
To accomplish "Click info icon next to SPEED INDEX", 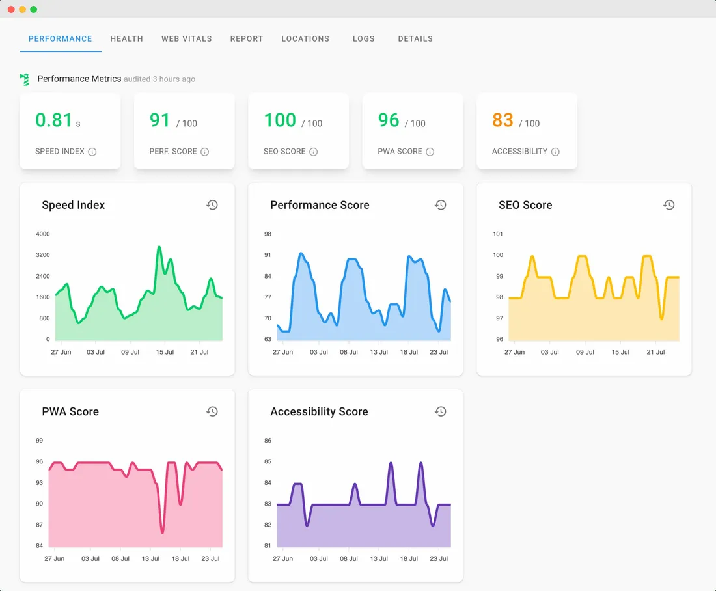I will (x=92, y=152).
